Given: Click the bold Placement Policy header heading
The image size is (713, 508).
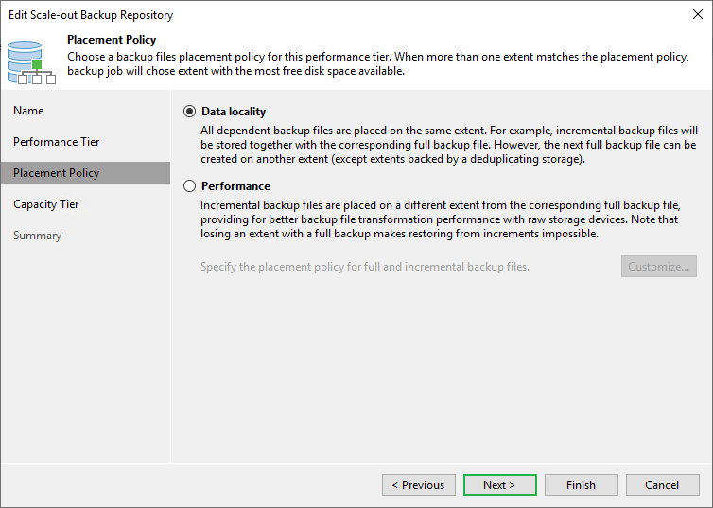Looking at the screenshot, I should (111, 41).
